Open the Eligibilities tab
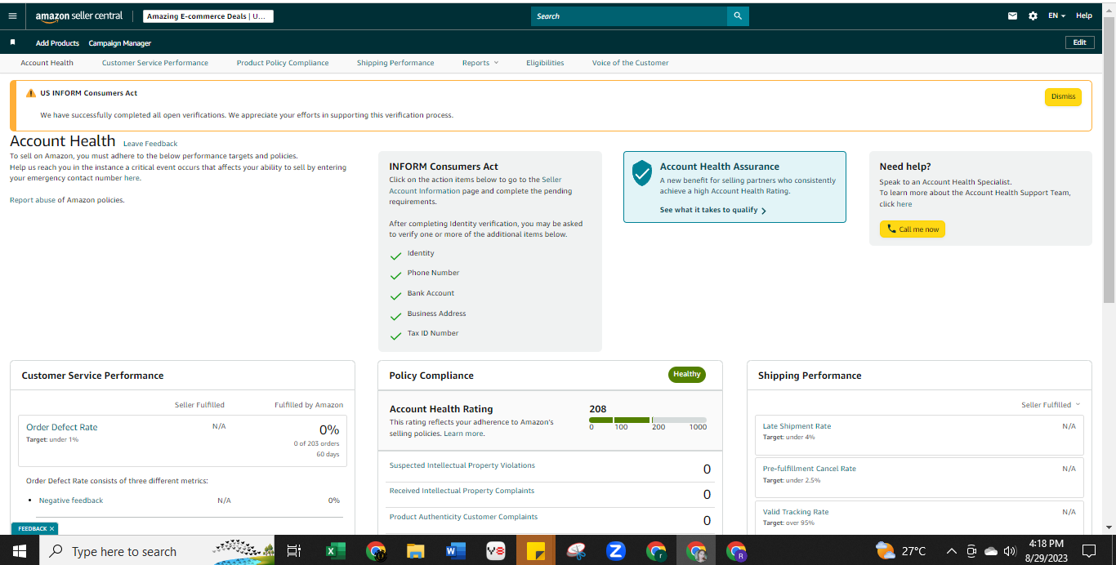 coord(545,63)
